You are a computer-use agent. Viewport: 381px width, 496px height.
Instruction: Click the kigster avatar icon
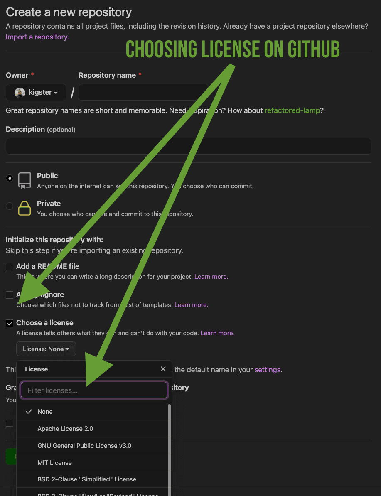[20, 93]
